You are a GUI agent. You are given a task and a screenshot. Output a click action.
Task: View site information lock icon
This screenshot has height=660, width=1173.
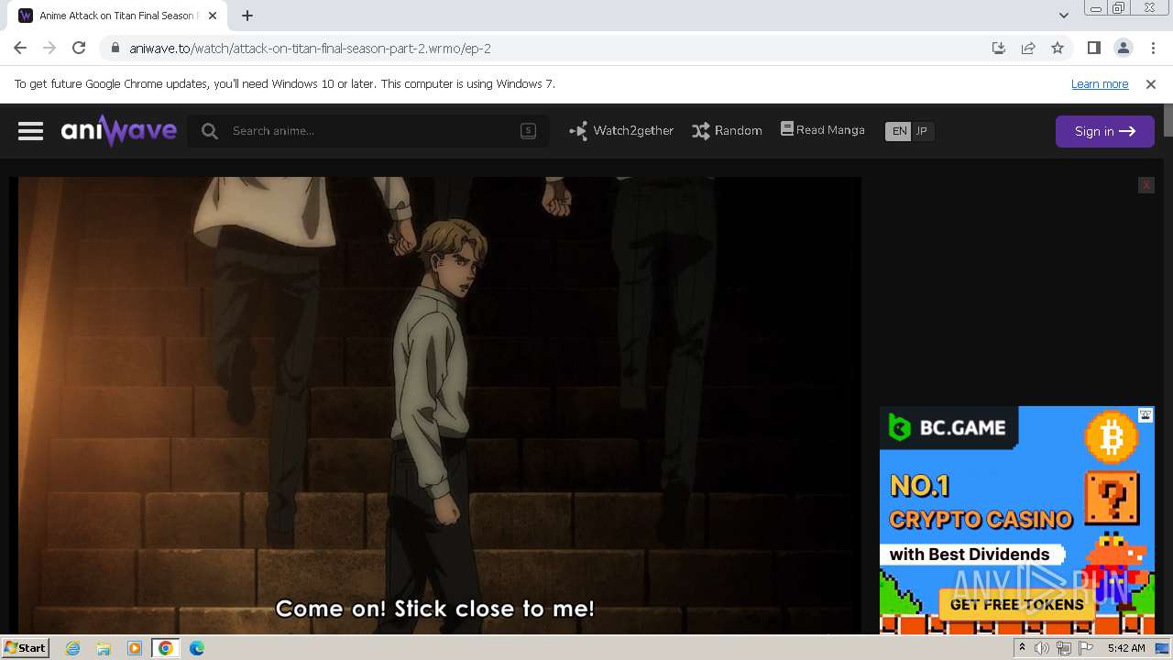(x=115, y=49)
